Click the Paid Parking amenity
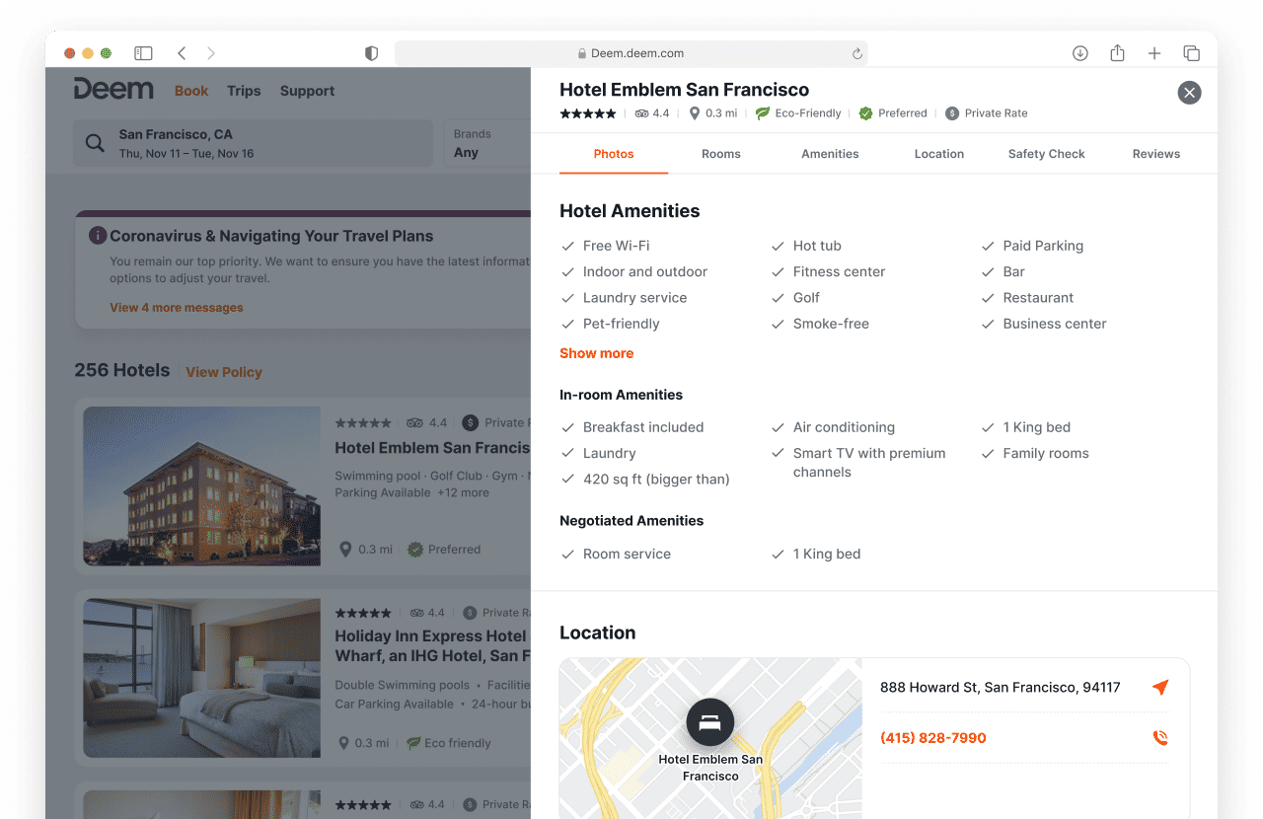 coord(1043,246)
